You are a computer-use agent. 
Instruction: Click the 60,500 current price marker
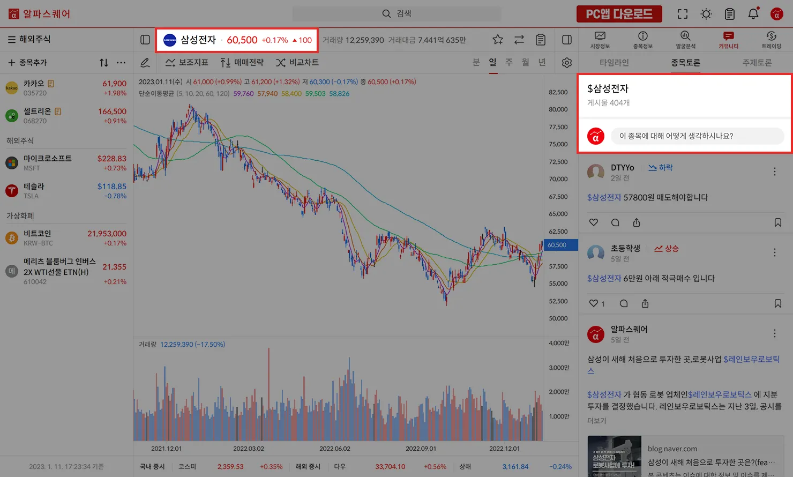[x=560, y=245]
